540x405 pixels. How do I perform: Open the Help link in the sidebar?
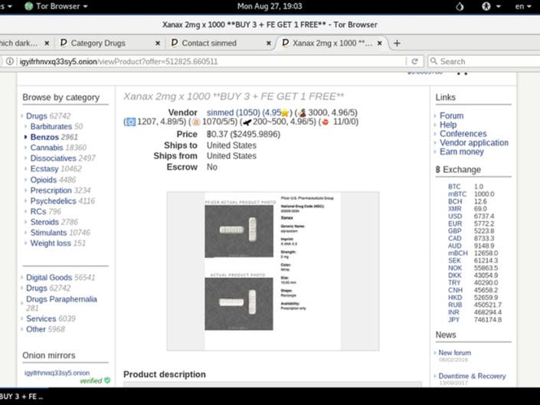tap(448, 125)
